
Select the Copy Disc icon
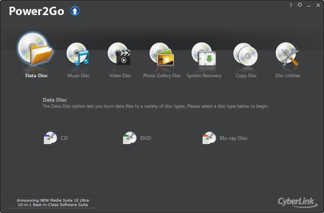[x=245, y=55]
